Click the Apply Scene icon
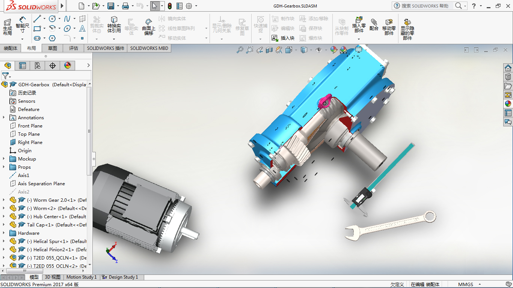The height and width of the screenshot is (288, 513). pos(343,49)
